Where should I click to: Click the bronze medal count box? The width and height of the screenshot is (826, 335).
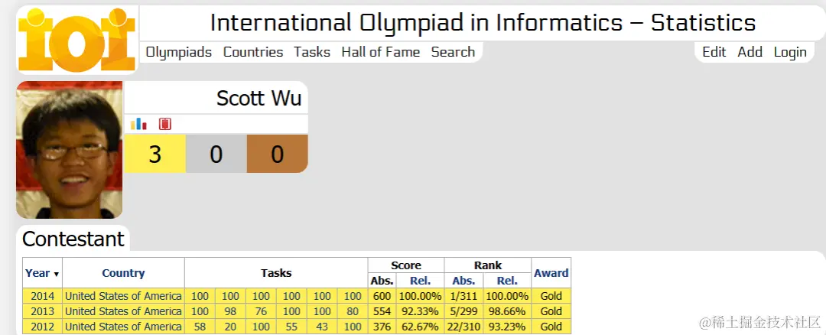tap(277, 154)
